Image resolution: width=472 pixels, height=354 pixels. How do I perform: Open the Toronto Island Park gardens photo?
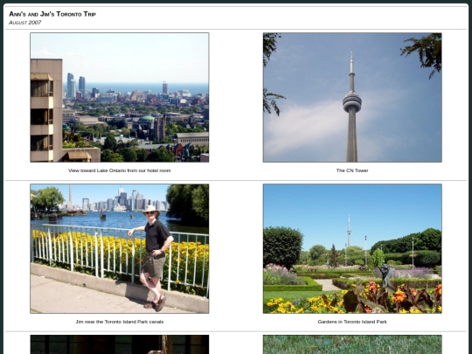pyautogui.click(x=352, y=248)
